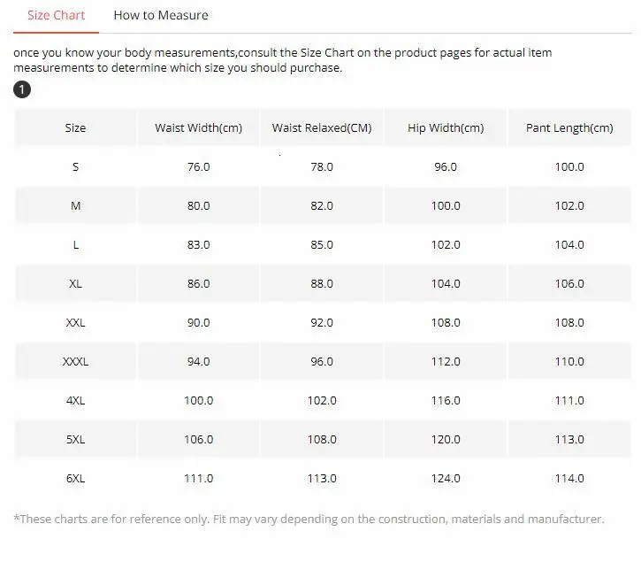
Task: Click the 124.0 hip width cell
Action: pyautogui.click(x=446, y=478)
